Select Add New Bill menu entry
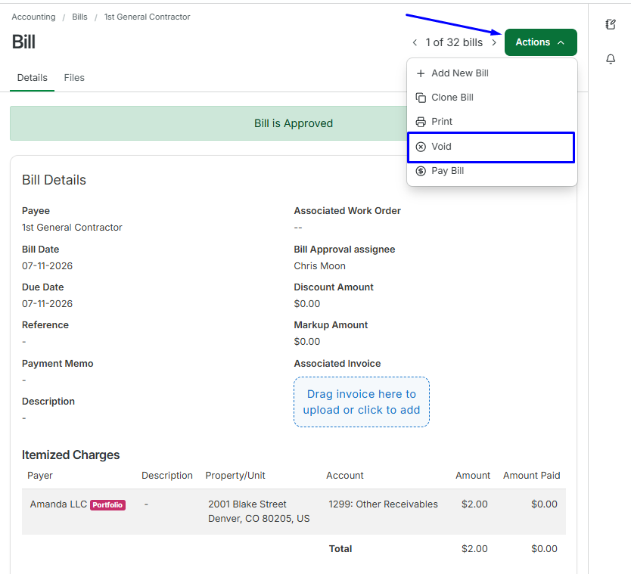 tap(492, 73)
